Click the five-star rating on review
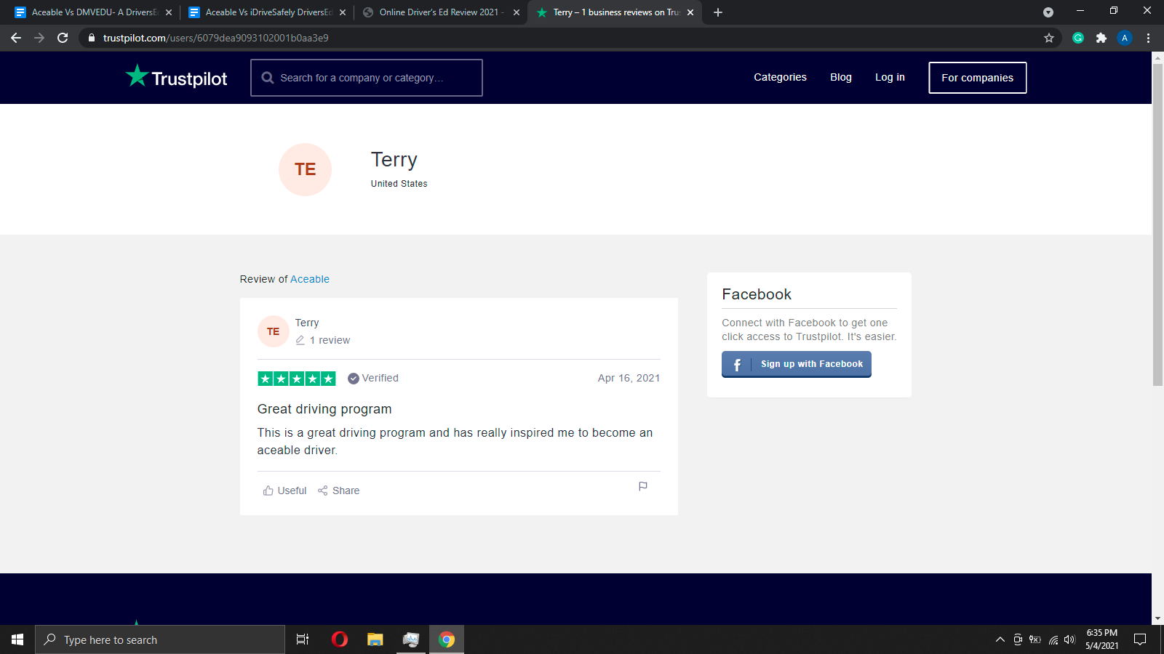The height and width of the screenshot is (654, 1164). coord(297,379)
